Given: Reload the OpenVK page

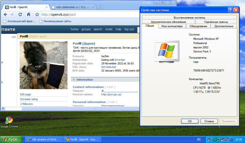Looking at the screenshot, I should [x=20, y=14].
